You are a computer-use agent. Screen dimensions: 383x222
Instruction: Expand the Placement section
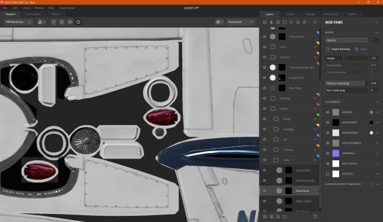[377, 102]
